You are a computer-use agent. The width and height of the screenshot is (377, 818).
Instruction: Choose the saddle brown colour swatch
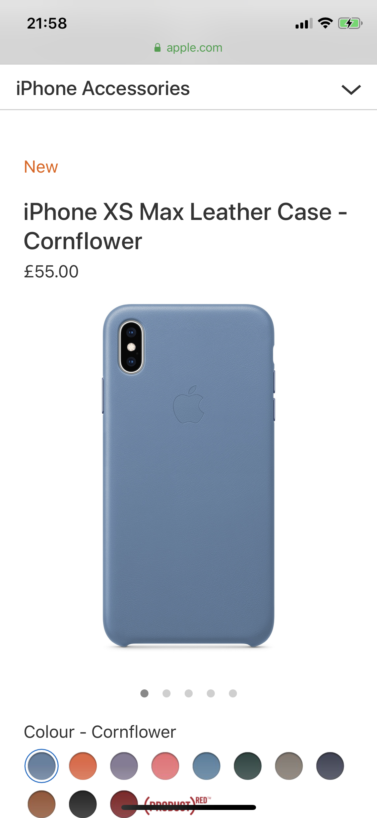pyautogui.click(x=42, y=804)
